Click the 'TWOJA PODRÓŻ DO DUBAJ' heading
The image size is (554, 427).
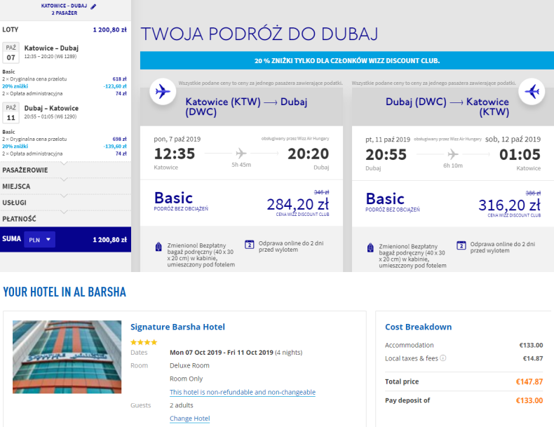(259, 34)
